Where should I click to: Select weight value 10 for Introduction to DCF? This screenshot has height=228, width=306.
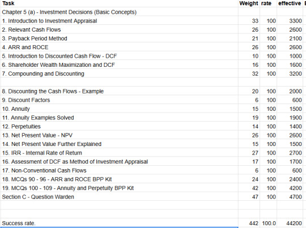[249, 56]
